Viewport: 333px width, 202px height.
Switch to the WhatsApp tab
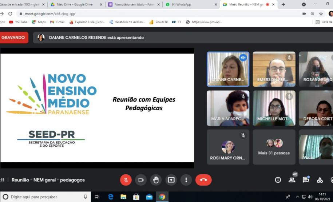191,4
